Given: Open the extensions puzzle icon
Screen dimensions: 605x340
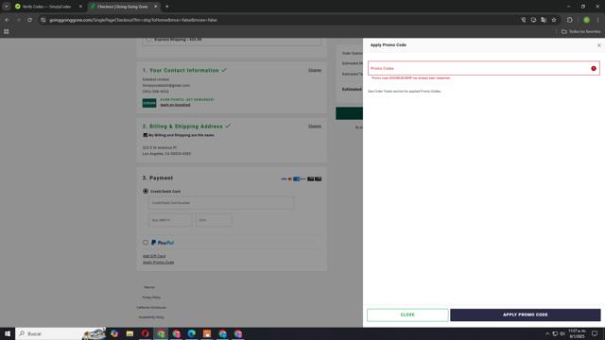Looking at the screenshot, I should 569,20.
